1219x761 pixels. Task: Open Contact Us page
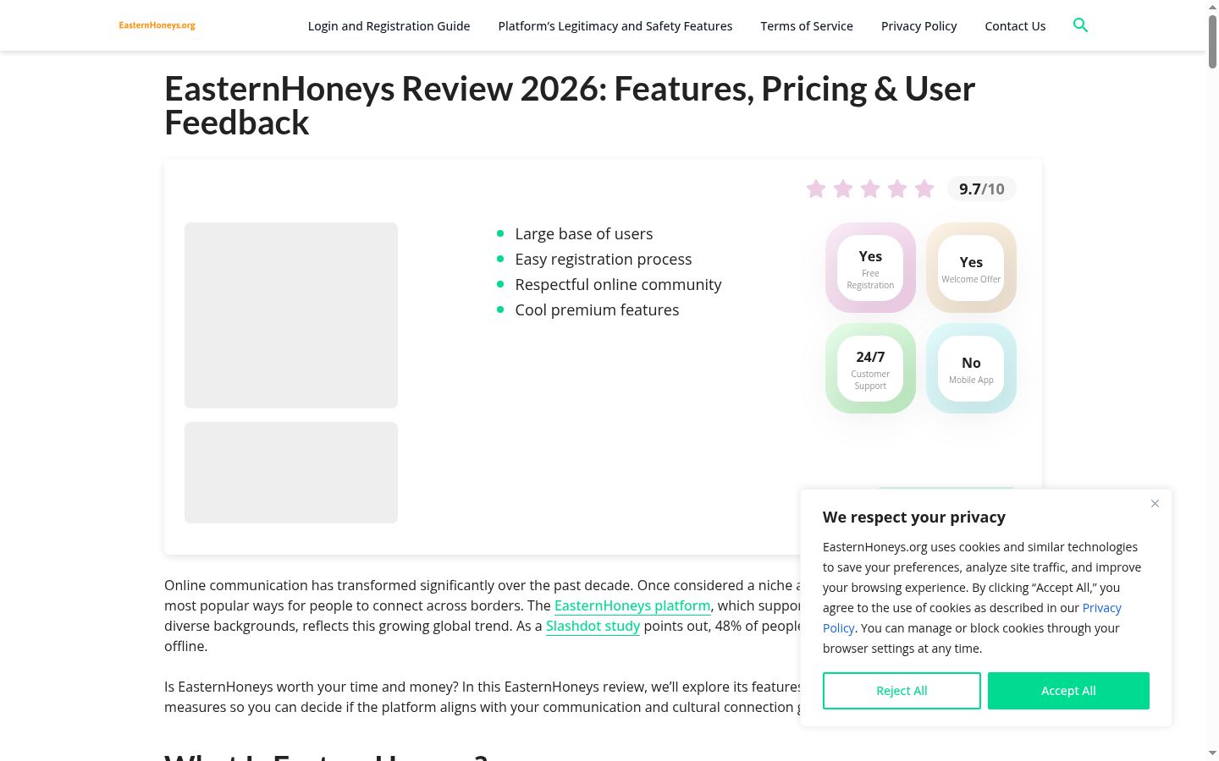tap(1015, 26)
